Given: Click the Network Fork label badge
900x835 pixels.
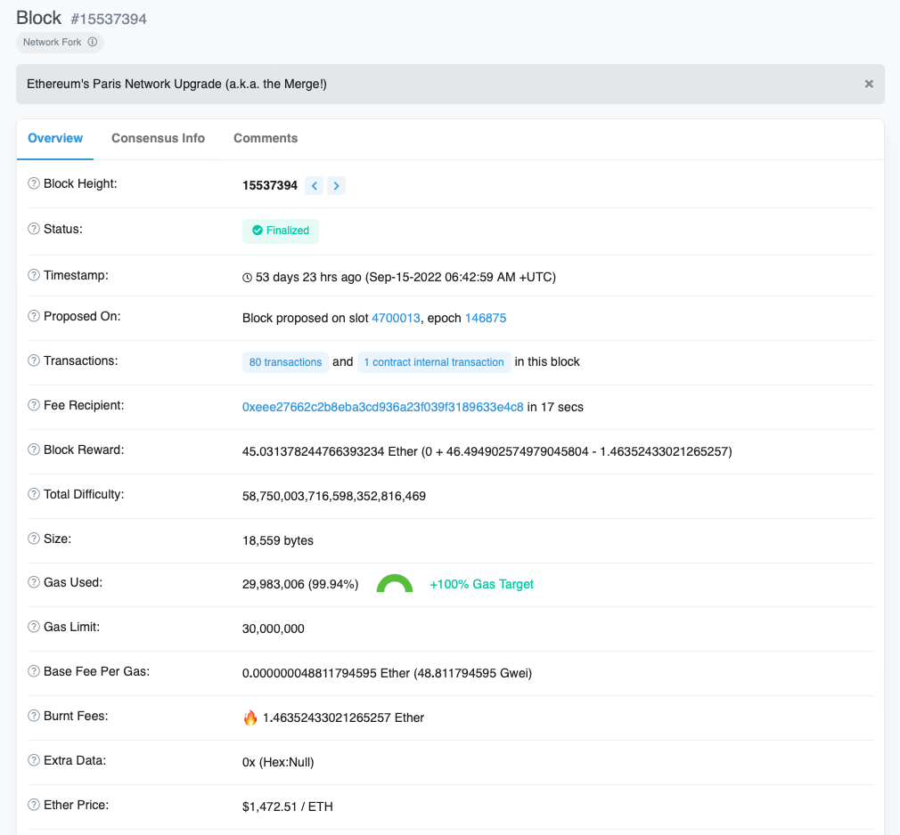Looking at the screenshot, I should coord(60,42).
